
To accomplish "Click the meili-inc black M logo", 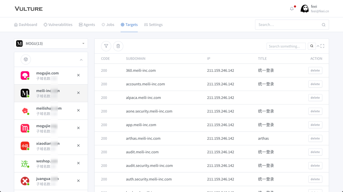I will (x=25, y=93).
